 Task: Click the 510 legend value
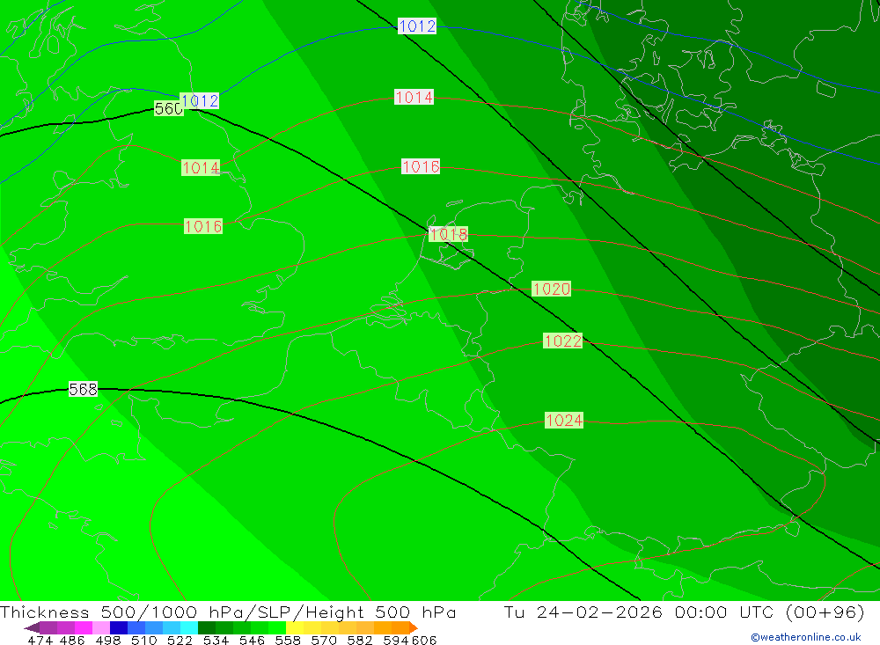click(144, 640)
